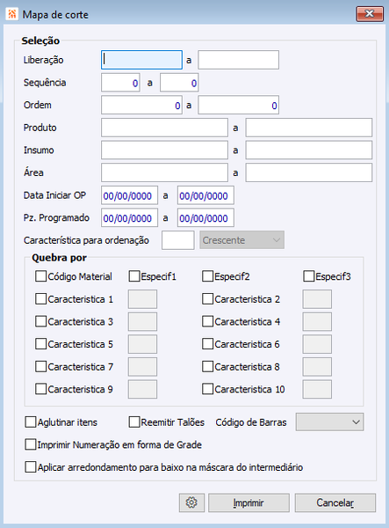Check Caracteristica 1 checkbox
This screenshot has width=389, height=528.
pos(40,299)
